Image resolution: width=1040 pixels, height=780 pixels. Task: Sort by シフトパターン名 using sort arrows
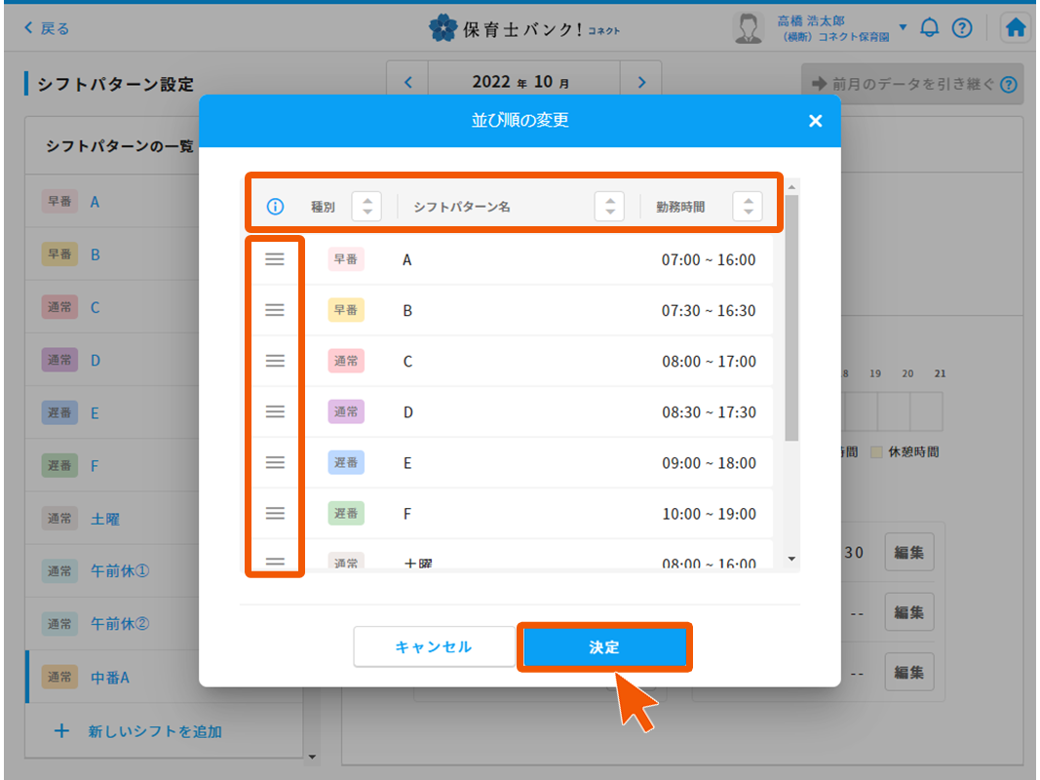coord(609,207)
